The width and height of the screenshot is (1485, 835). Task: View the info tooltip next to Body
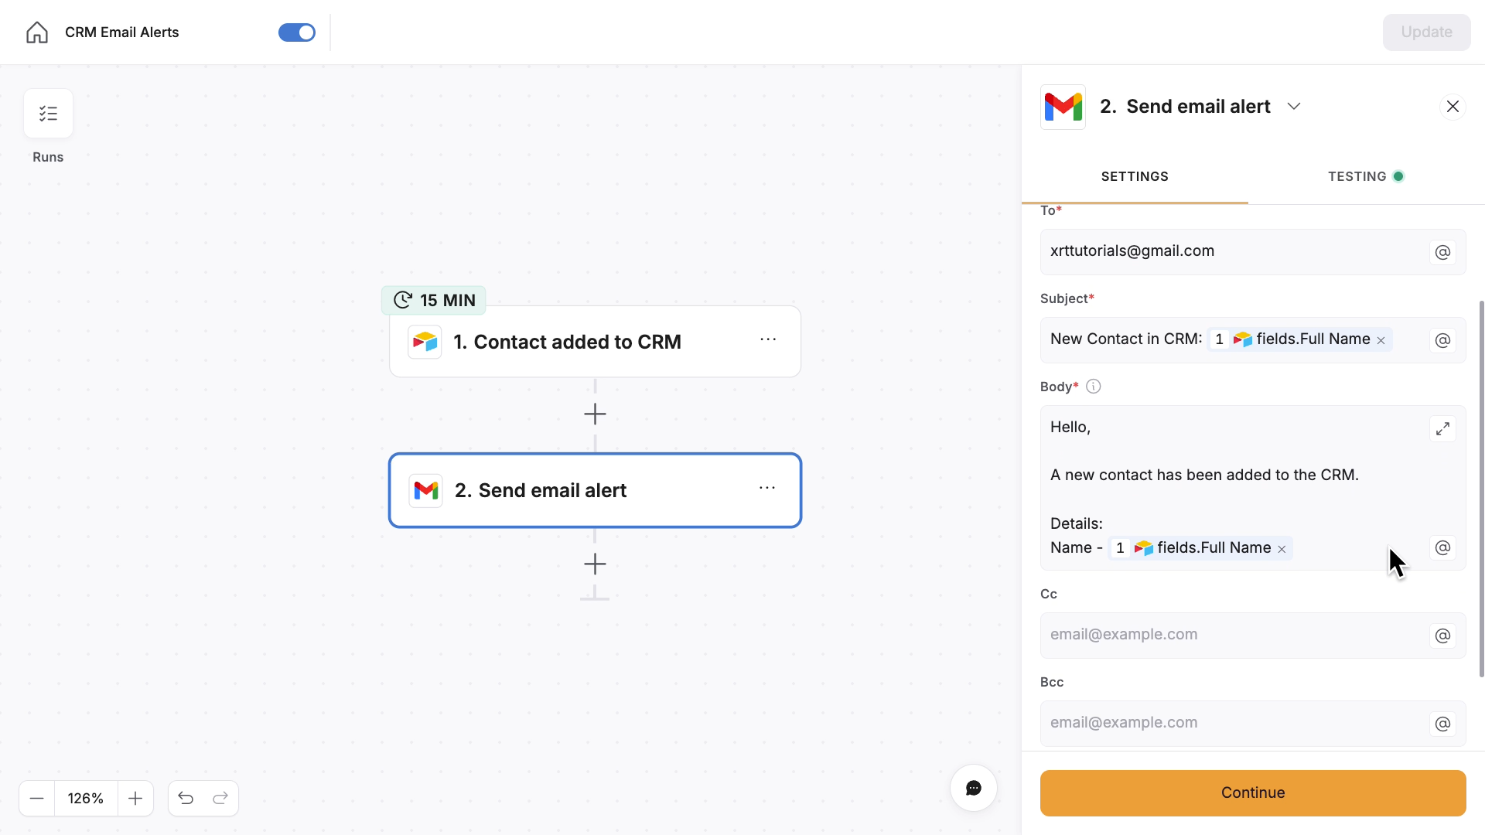1092,386
